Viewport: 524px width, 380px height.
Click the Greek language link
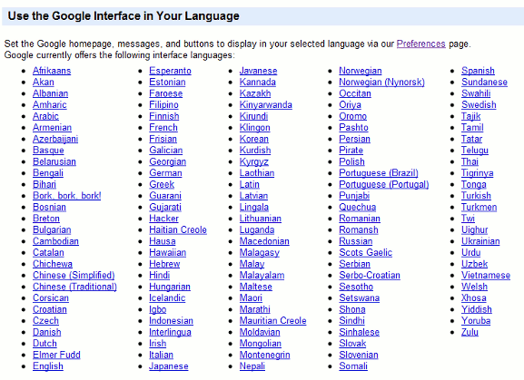[x=162, y=184]
